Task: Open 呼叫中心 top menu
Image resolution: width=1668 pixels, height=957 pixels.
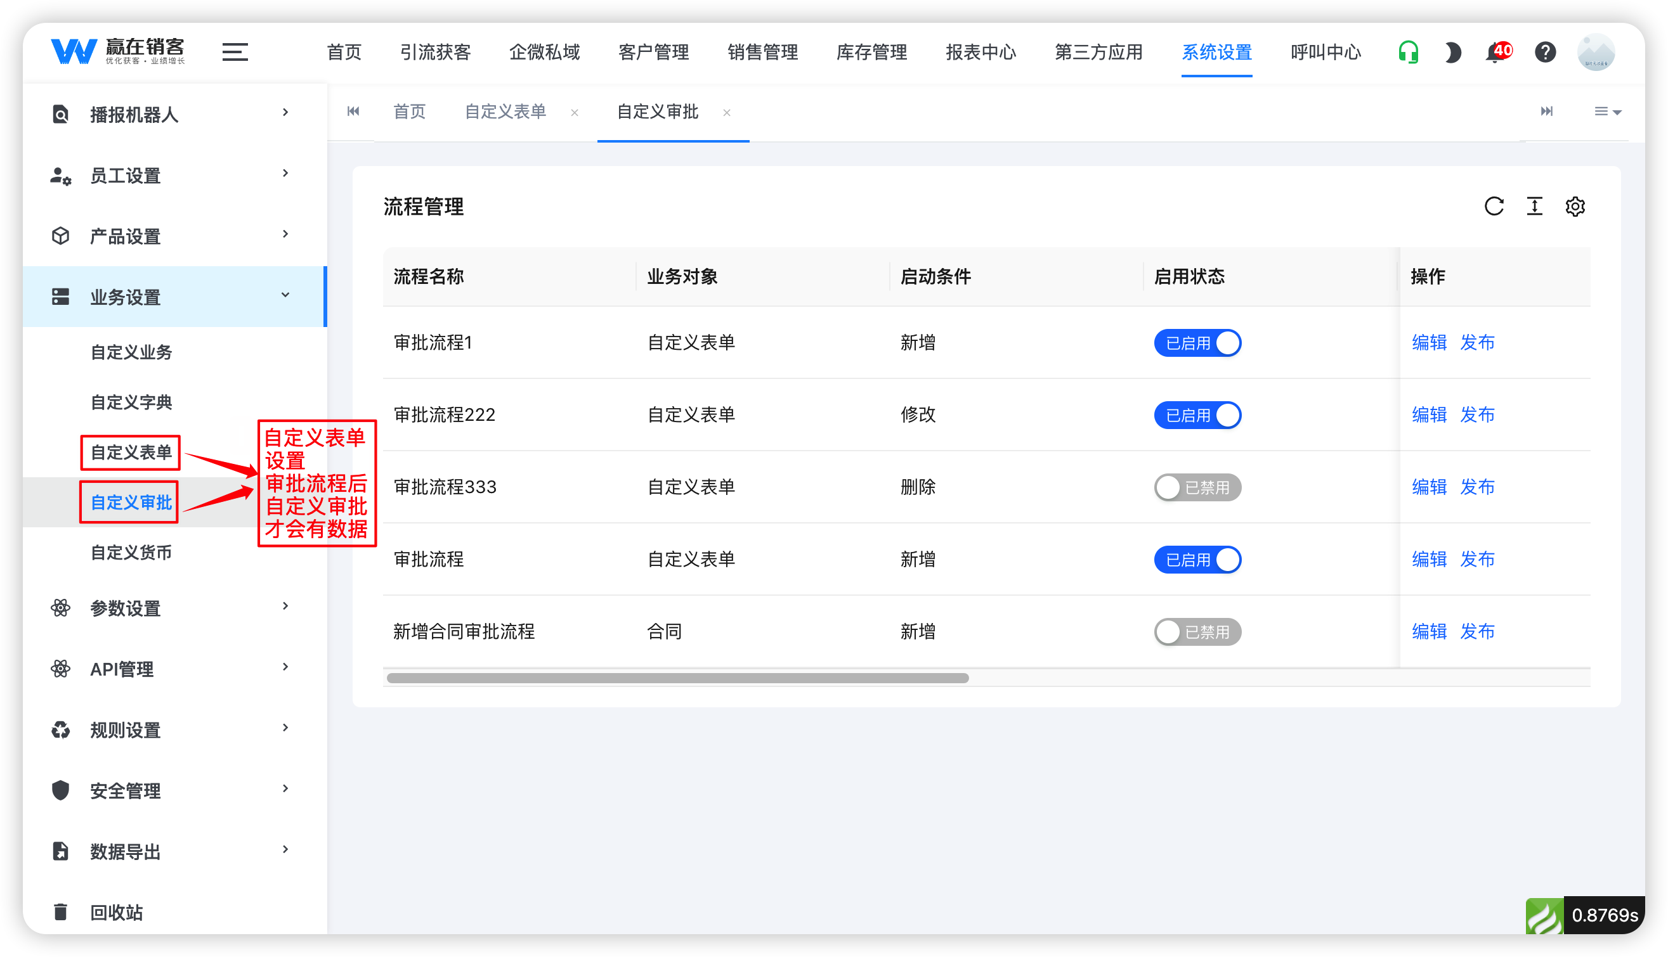Action: (1326, 52)
